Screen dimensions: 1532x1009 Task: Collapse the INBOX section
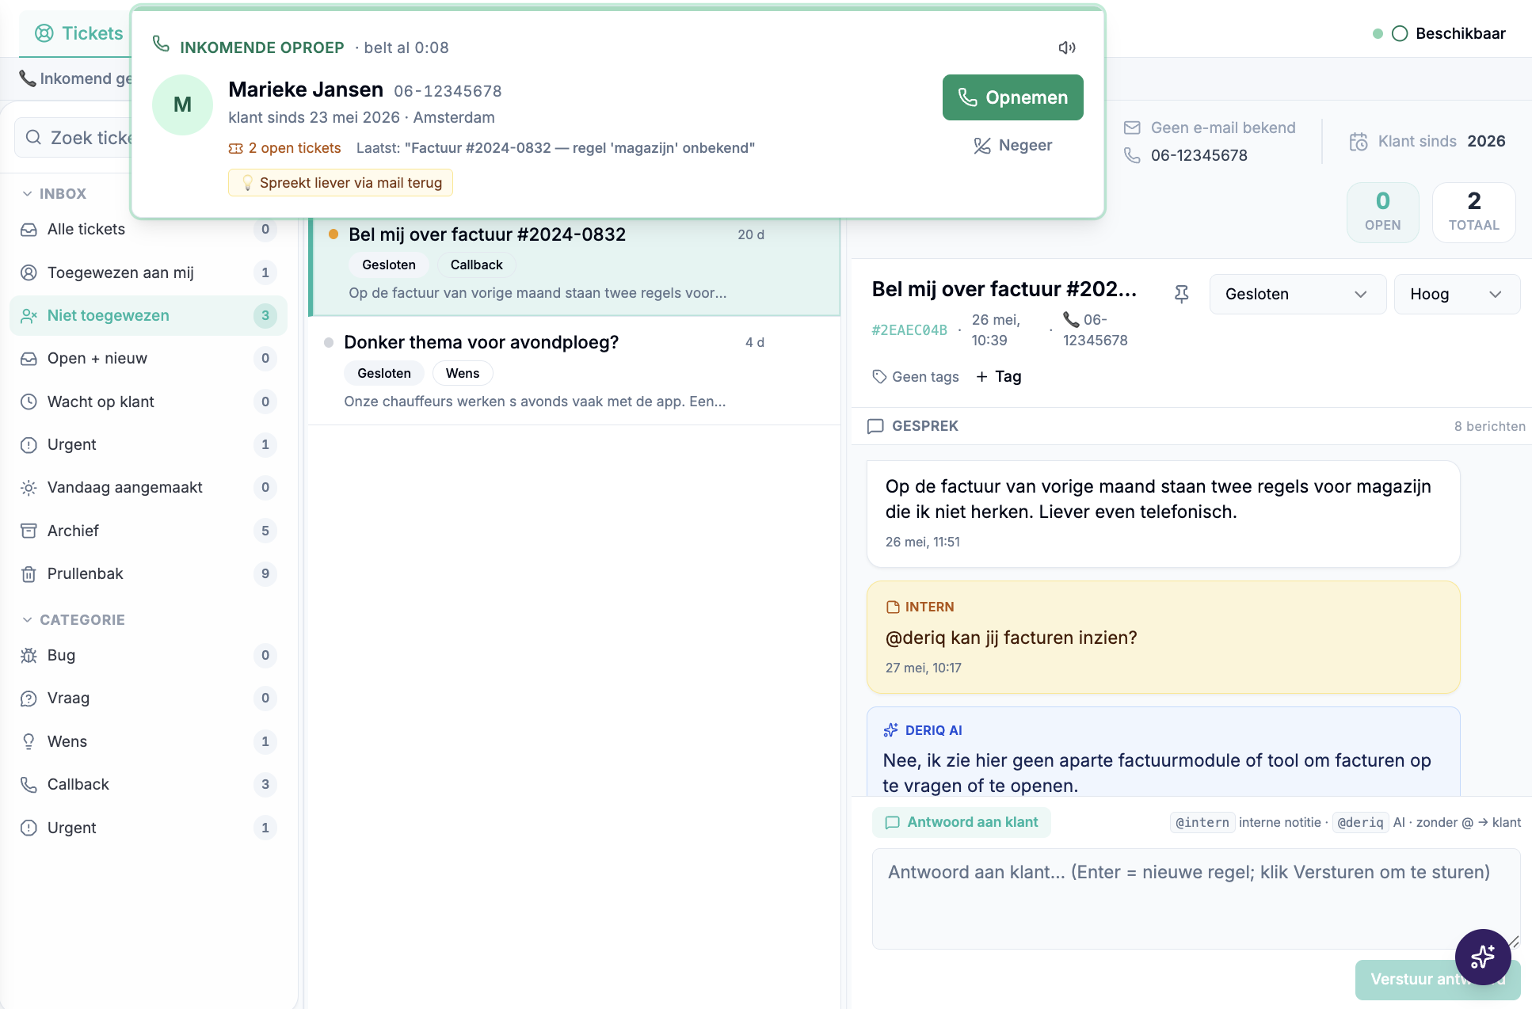coord(54,194)
